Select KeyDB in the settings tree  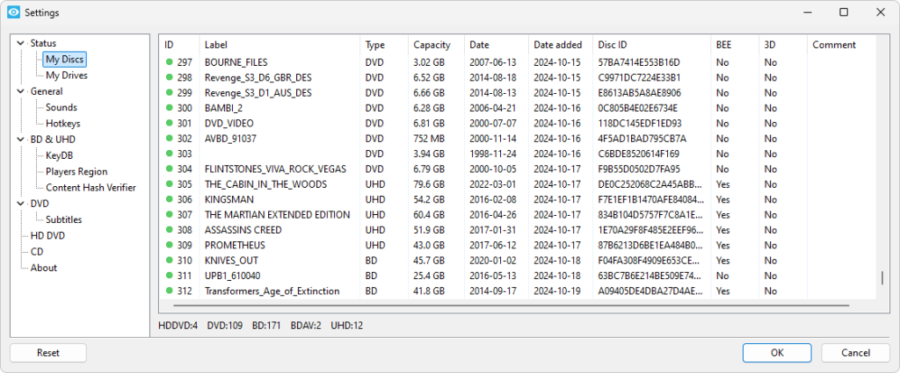59,155
